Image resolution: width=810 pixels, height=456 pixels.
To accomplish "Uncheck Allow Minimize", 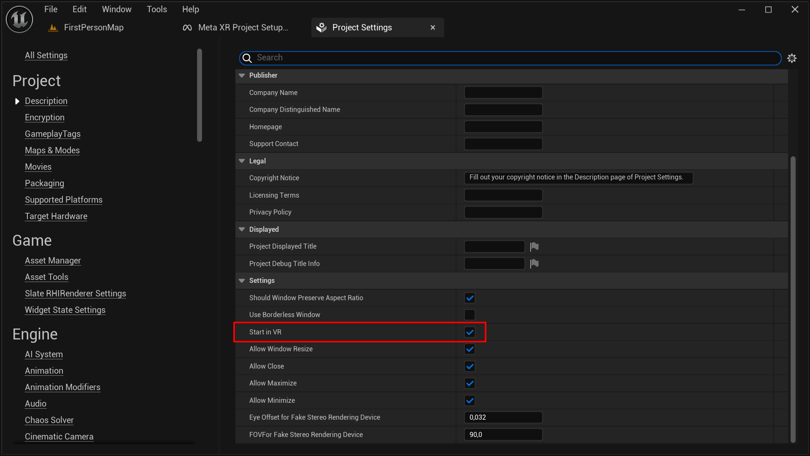I will 470,400.
